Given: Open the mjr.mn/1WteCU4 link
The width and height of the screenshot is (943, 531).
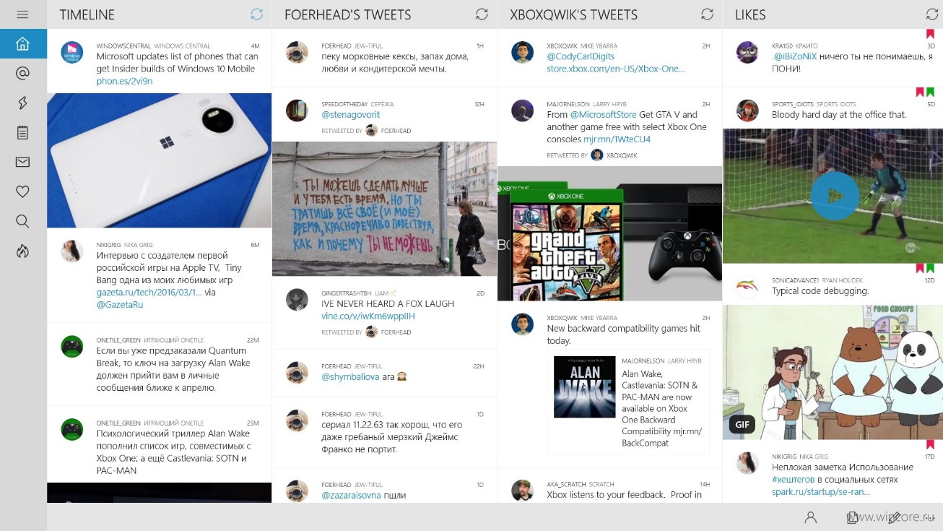Looking at the screenshot, I should click(617, 139).
